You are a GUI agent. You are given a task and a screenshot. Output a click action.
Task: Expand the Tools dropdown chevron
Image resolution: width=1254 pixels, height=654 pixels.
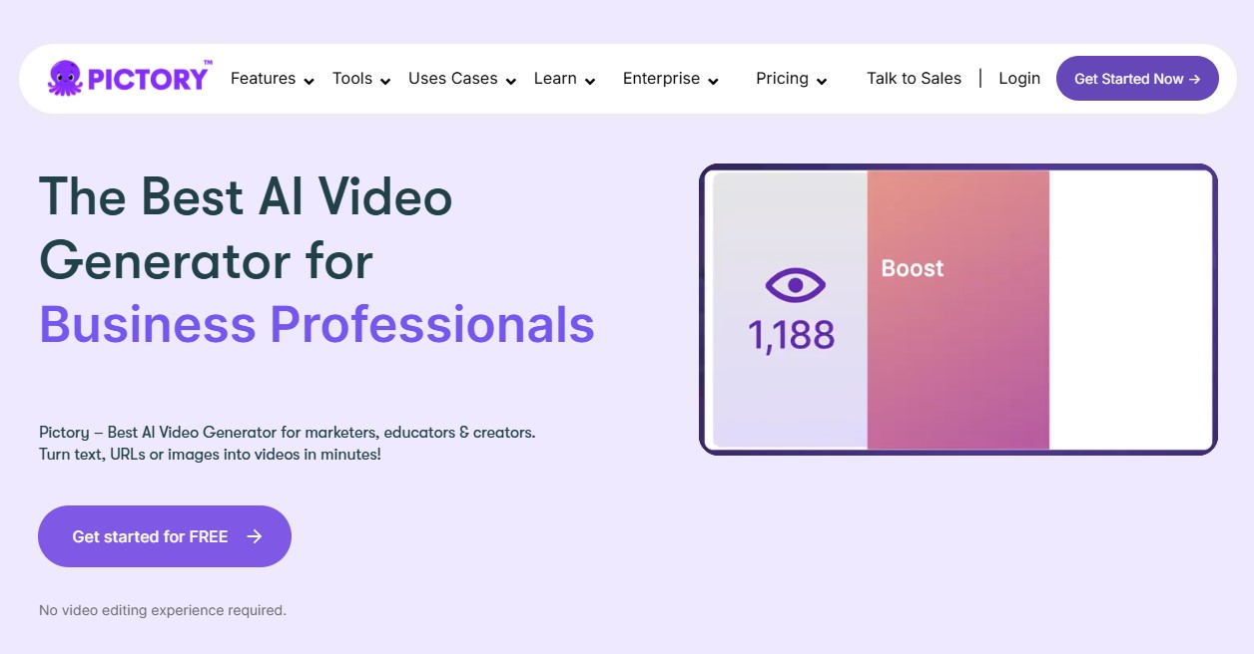[x=385, y=82]
